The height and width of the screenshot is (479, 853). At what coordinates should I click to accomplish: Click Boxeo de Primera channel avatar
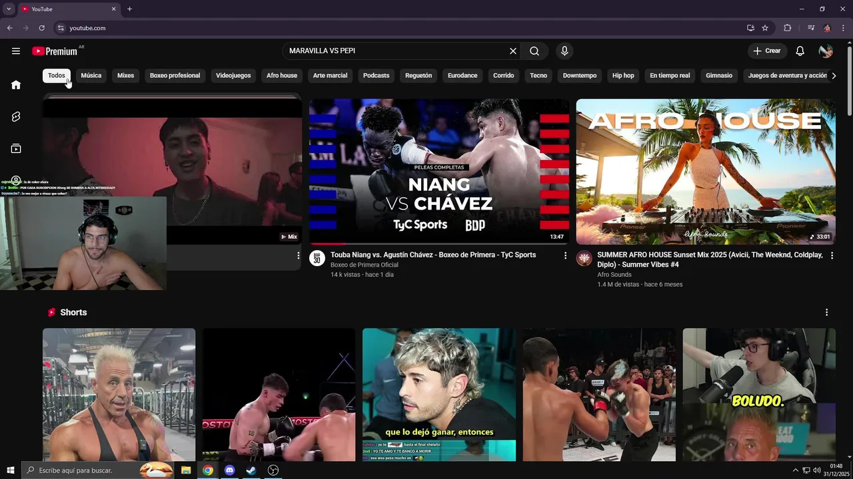tap(317, 258)
